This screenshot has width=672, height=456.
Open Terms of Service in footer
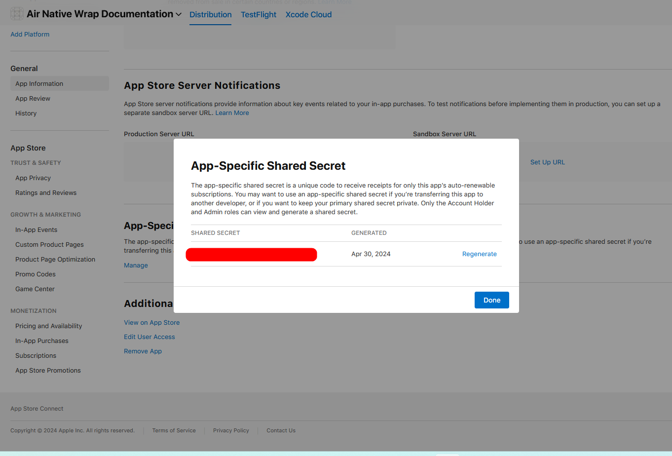click(x=174, y=430)
